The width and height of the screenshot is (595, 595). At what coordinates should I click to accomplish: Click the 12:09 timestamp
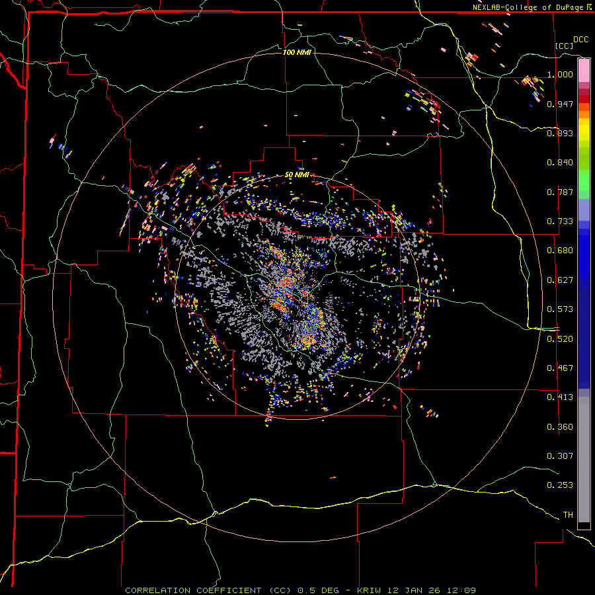click(461, 590)
